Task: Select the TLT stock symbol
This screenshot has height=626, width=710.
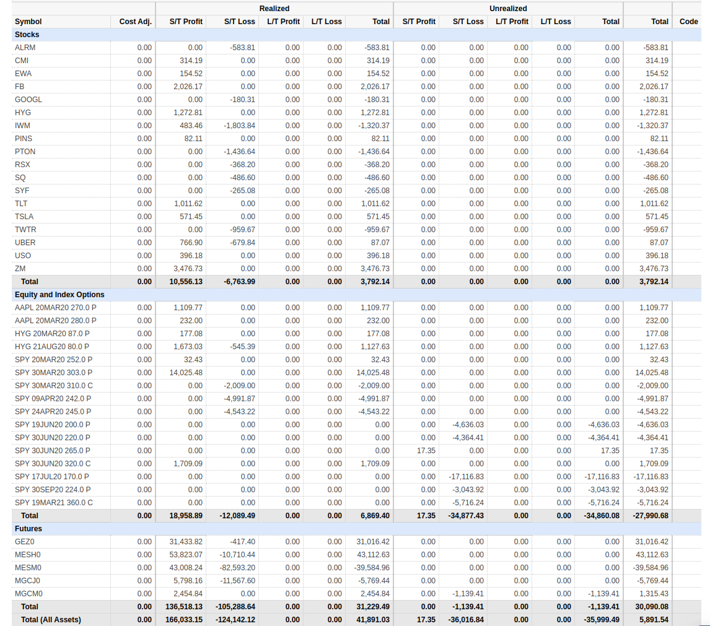Action: point(21,204)
